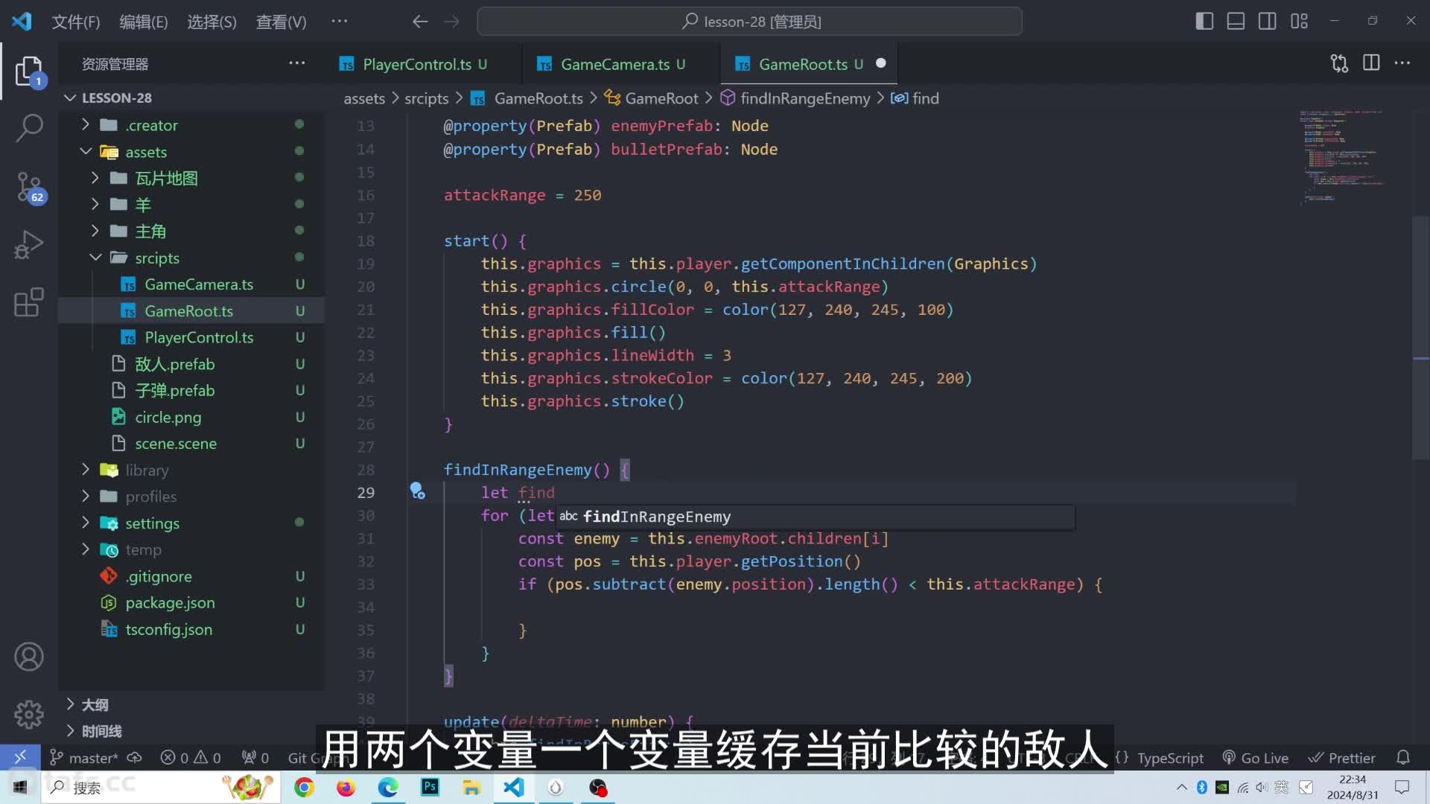Click the TypeScript language mode button

pos(1170,758)
